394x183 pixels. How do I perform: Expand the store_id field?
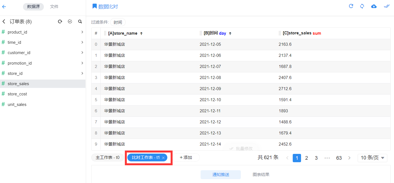point(82,73)
